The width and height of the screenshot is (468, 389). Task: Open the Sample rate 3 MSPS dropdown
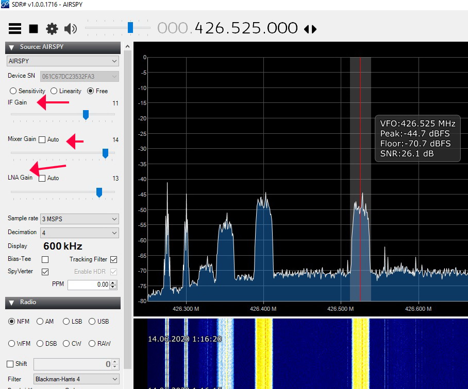click(79, 219)
